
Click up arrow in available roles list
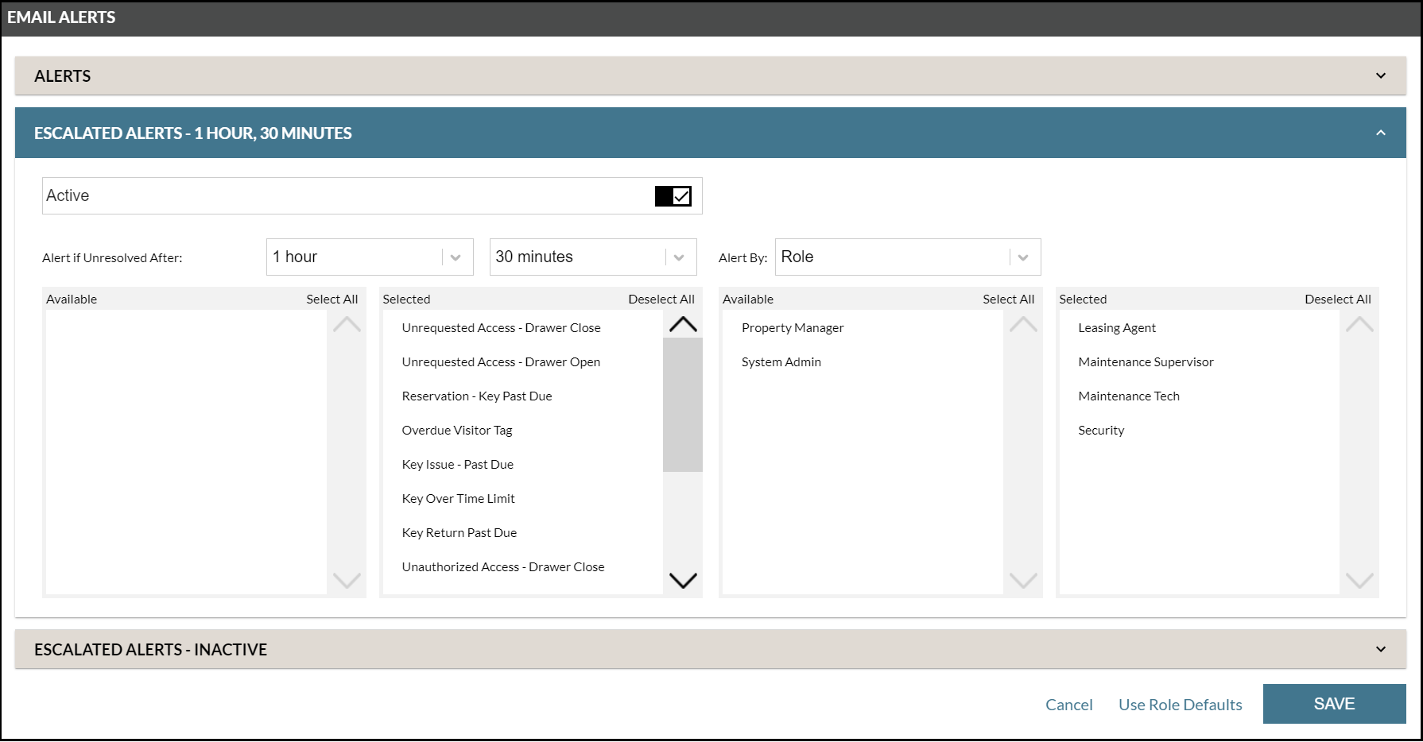(1023, 324)
